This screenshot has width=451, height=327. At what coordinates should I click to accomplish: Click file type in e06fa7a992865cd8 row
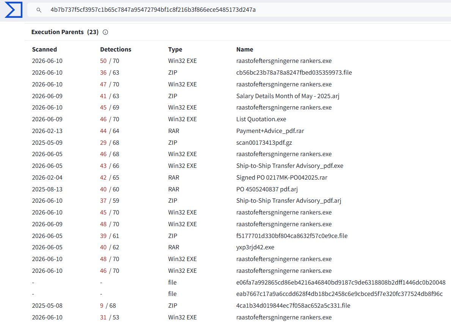(172, 282)
